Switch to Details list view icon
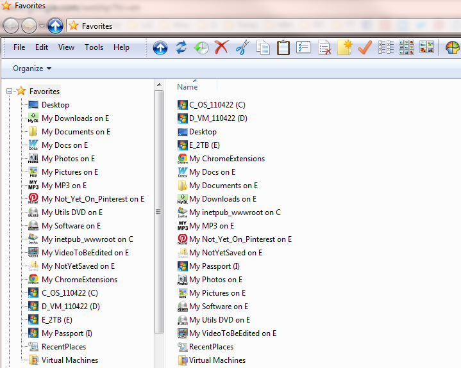This screenshot has height=368, width=461. (x=386, y=47)
